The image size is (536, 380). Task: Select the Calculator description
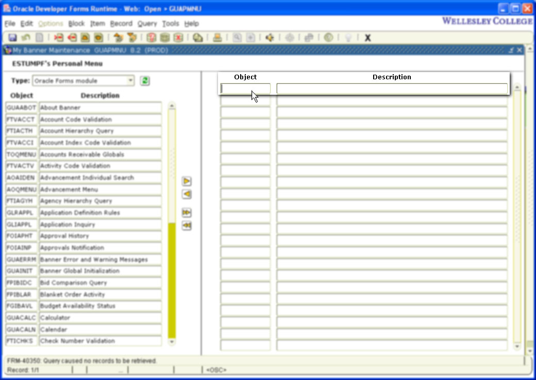point(100,318)
